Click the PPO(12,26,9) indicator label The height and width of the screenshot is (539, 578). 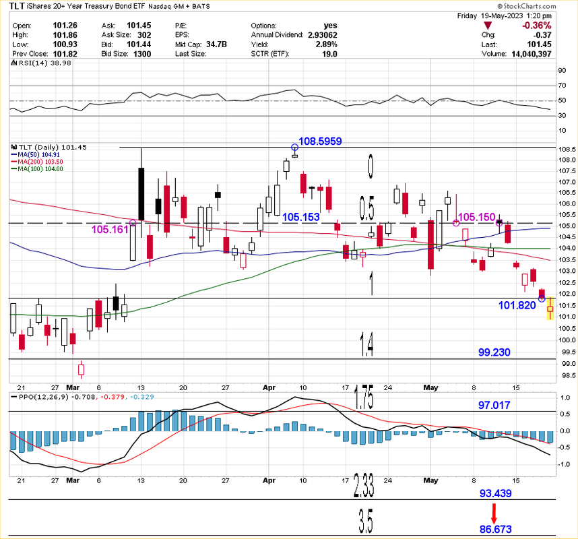pyautogui.click(x=44, y=397)
